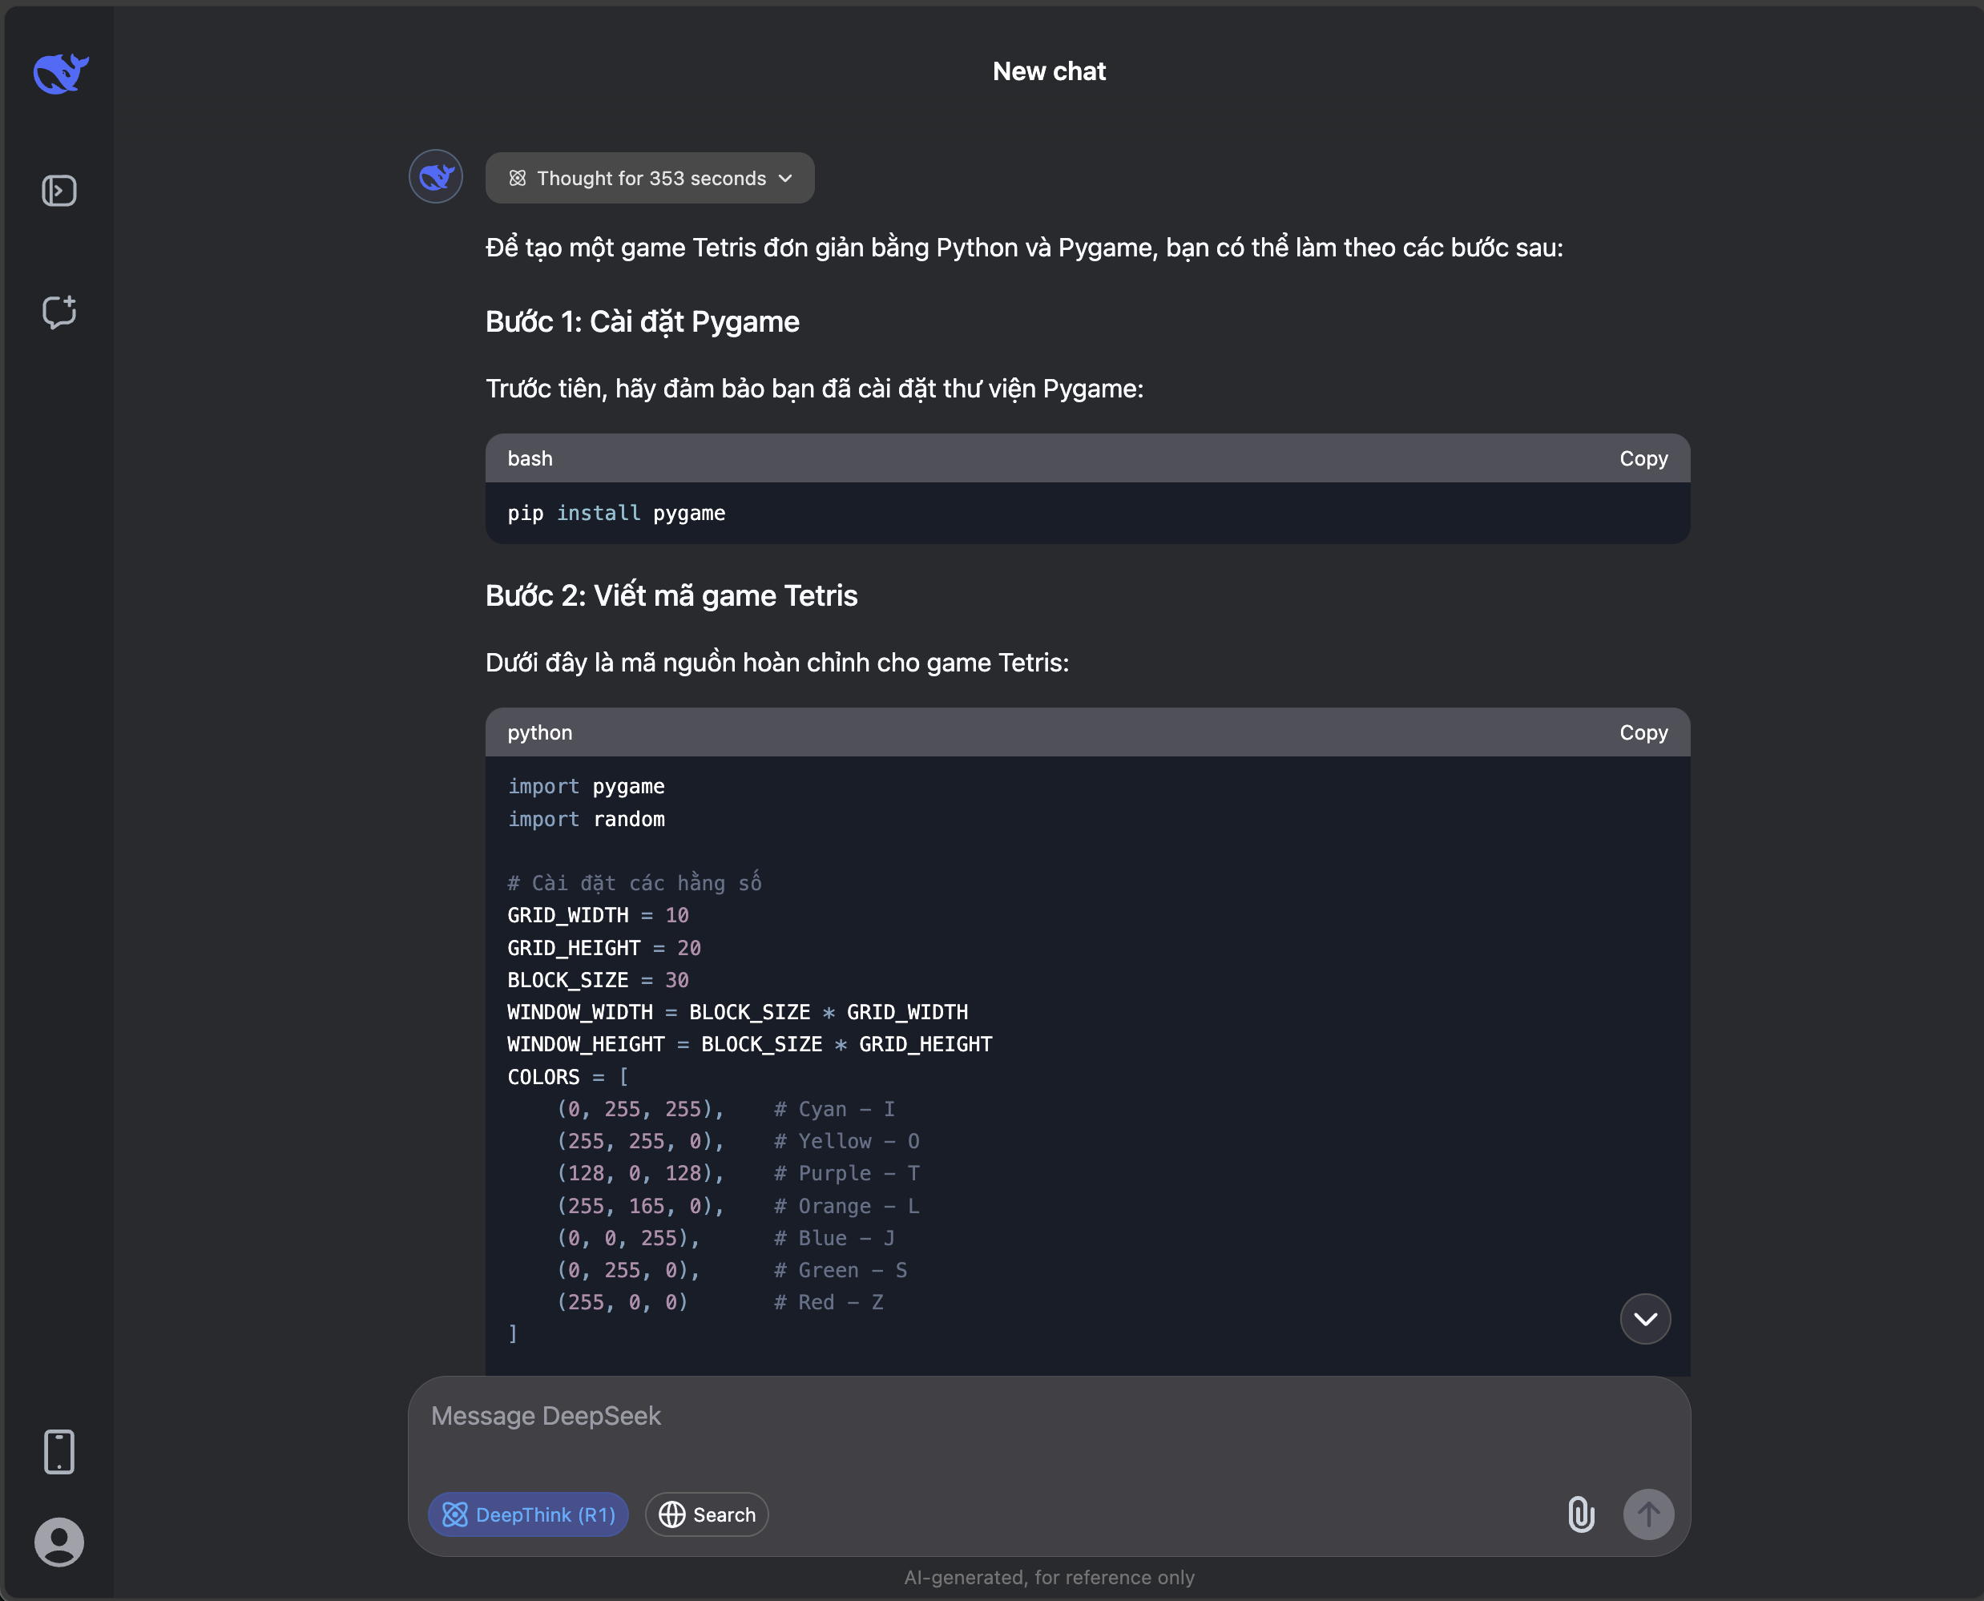Select the python tab in code block
The image size is (1984, 1601).
click(541, 732)
